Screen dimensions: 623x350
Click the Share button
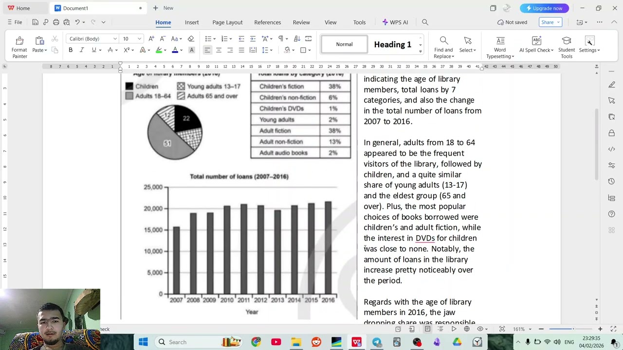coord(550,22)
